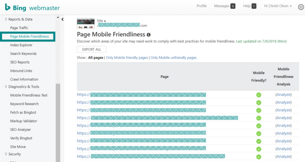Screen dimensions: 305x162
Task: Open Crawl Information
Action: tap(24, 79)
